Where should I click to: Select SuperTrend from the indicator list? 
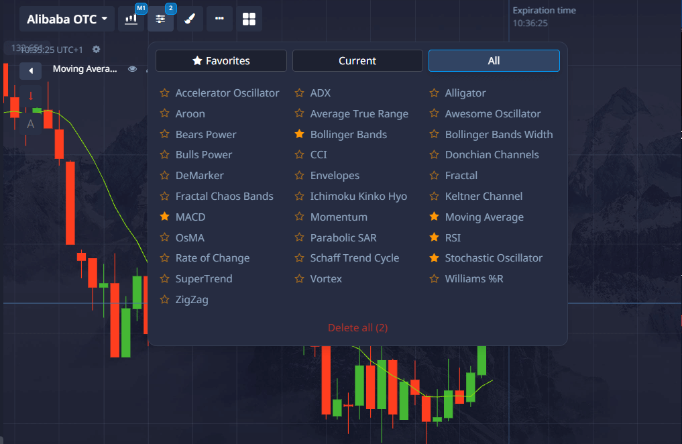click(204, 279)
